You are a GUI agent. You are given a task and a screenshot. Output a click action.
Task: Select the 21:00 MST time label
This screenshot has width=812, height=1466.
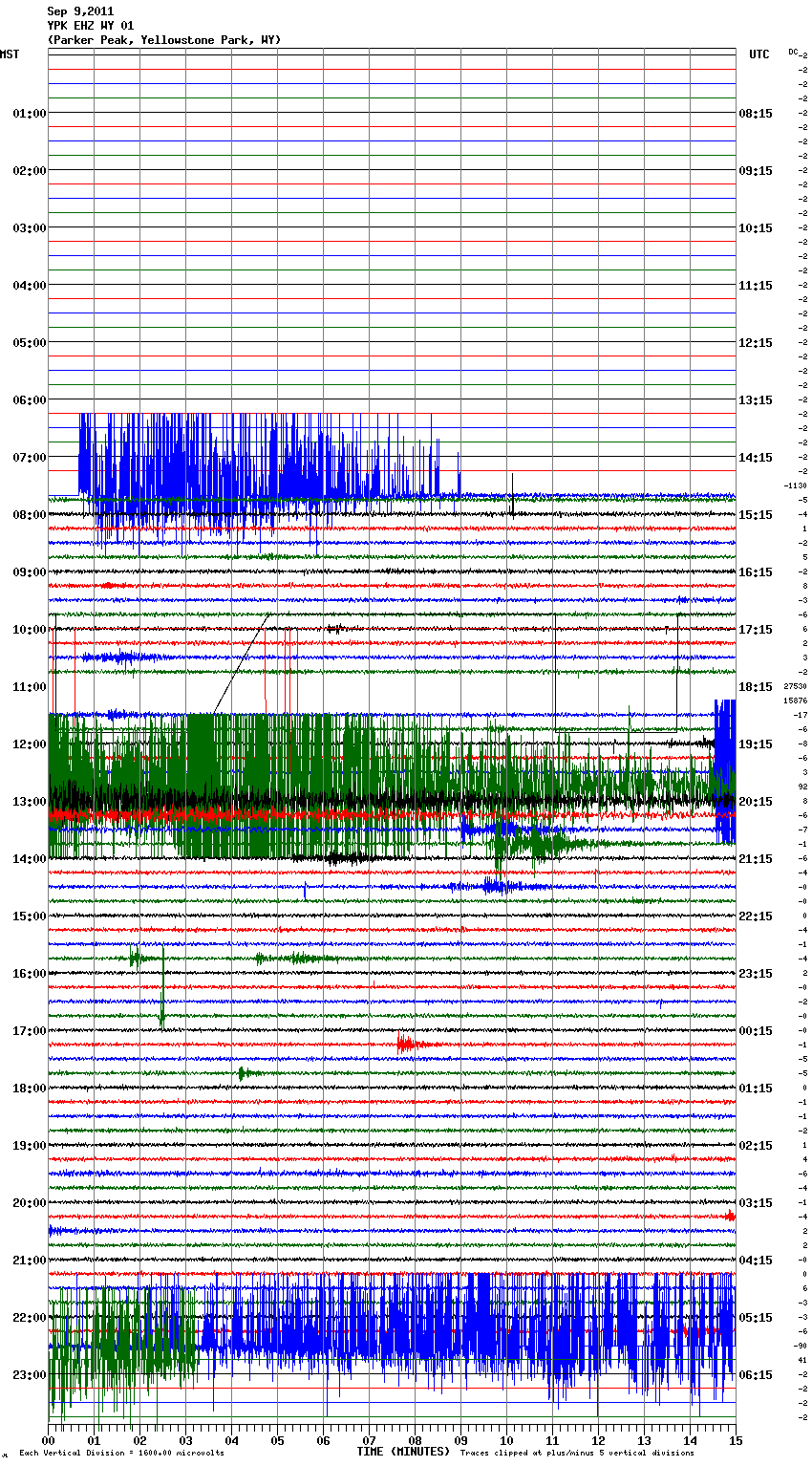[30, 1261]
